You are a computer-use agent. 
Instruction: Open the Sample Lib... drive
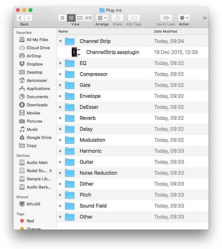coord(35,179)
